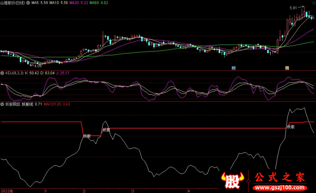Click the 4.08 low price marker
Image resolution: width=316 pixels, height=193 pixels.
coord(37,66)
